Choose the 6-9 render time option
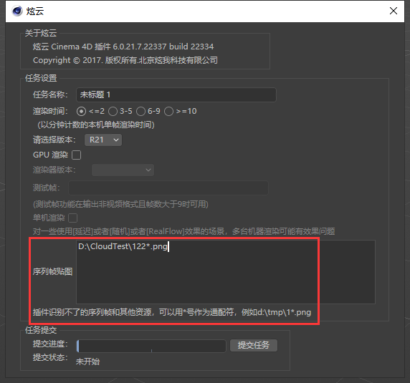 coord(140,112)
